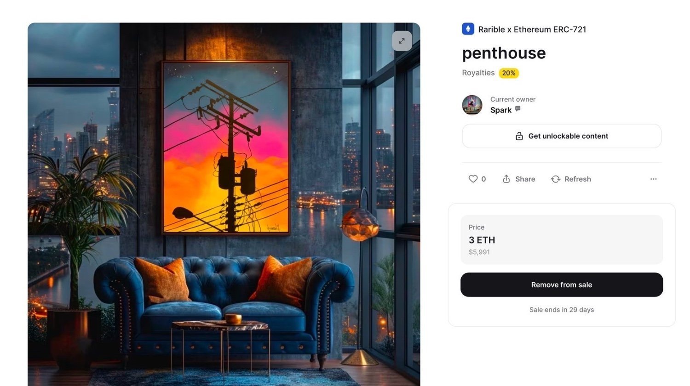Click the Share label text
Viewport: 690px width, 386px height.
click(525, 179)
